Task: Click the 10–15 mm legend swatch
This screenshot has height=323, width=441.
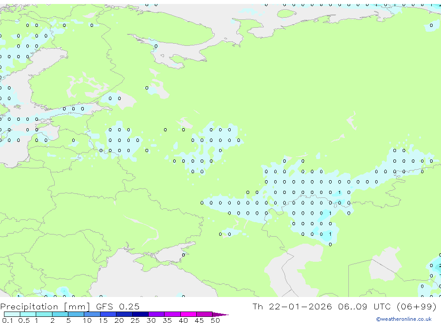Action: tap(92, 314)
